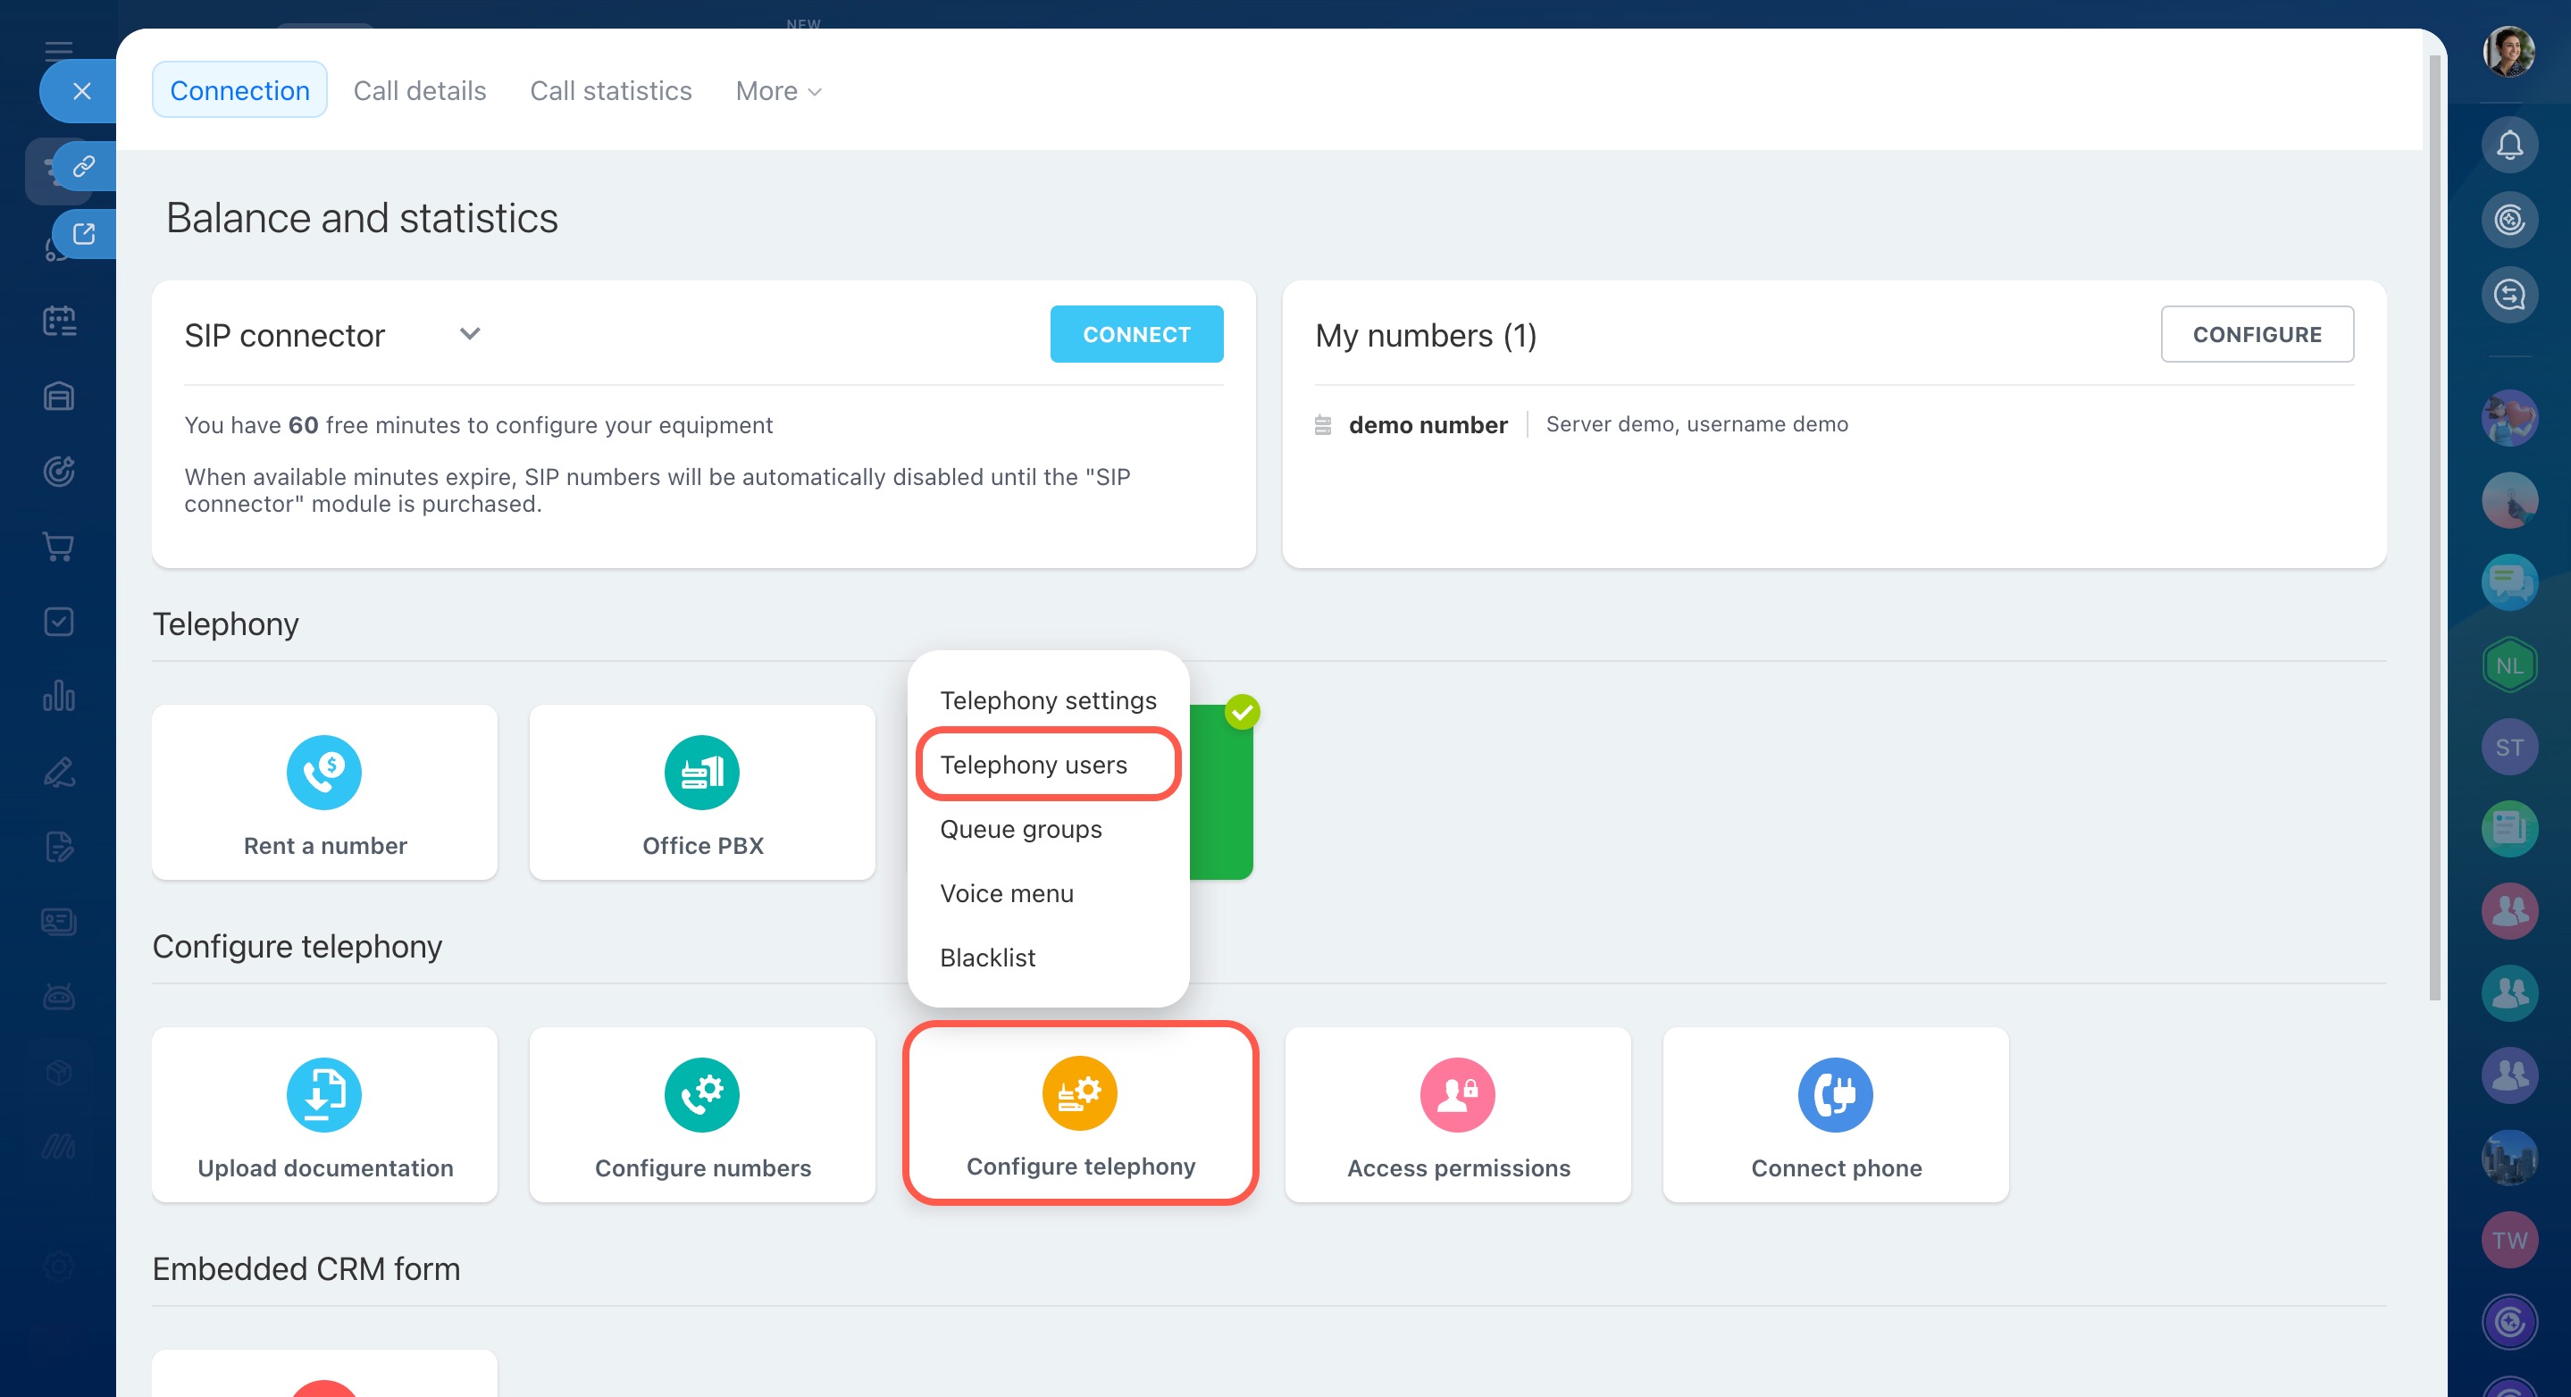The image size is (2571, 1397).
Task: Click the CONFIGURE button for My numbers
Action: pos(2256,334)
